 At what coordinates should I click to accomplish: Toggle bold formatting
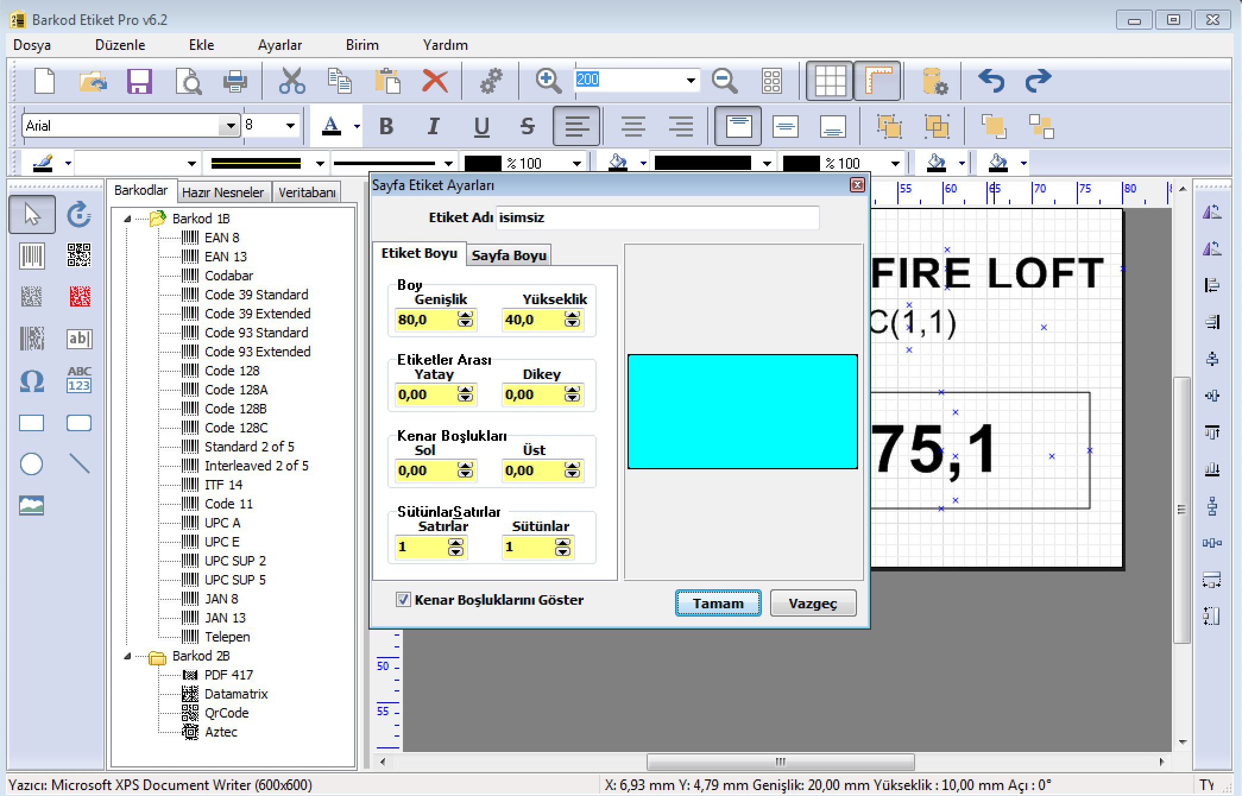[x=386, y=126]
